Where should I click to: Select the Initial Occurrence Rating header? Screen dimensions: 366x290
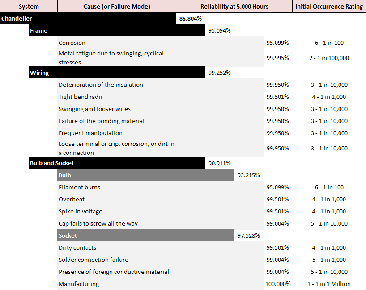[x=329, y=6]
